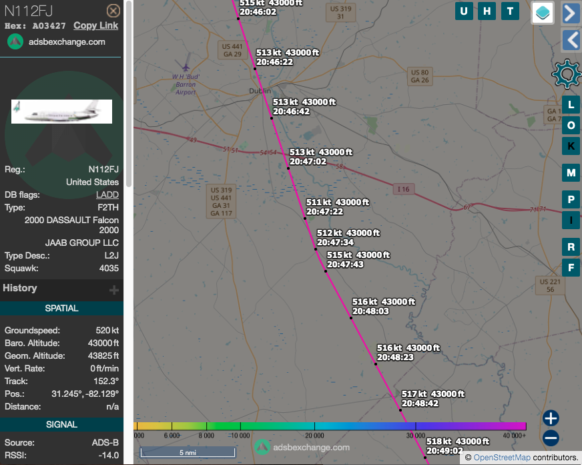The height and width of the screenshot is (465, 582).
Task: Select the 20:48:42 track point label
Action: tap(433, 398)
